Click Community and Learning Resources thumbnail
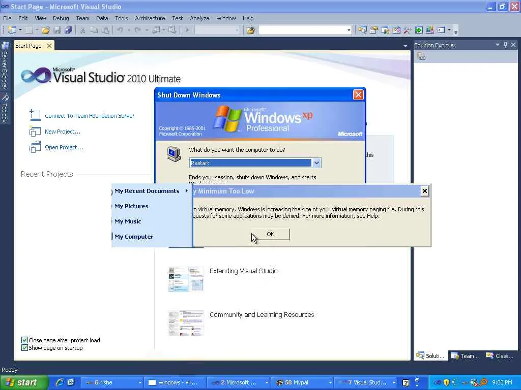Viewport: 521px width, 390px height. (186, 323)
